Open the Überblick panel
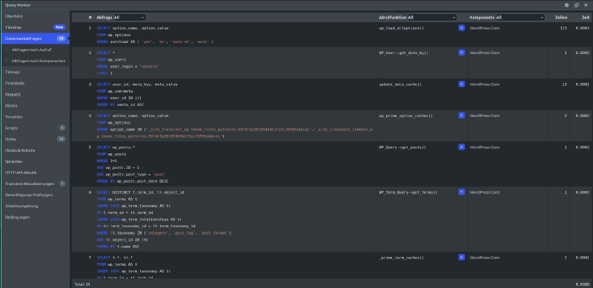Viewport: 593px width, 288px height. [x=35, y=16]
